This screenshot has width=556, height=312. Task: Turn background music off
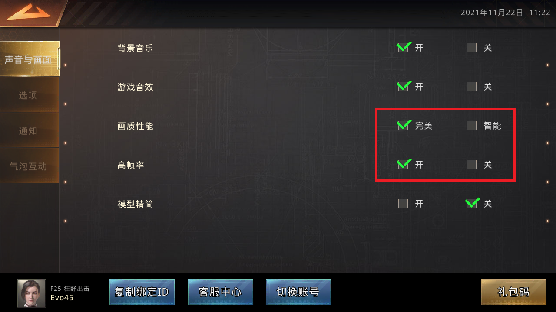pos(472,48)
